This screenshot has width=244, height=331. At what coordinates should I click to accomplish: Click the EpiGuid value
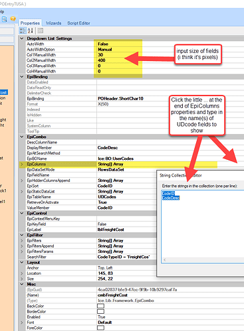click(138, 290)
